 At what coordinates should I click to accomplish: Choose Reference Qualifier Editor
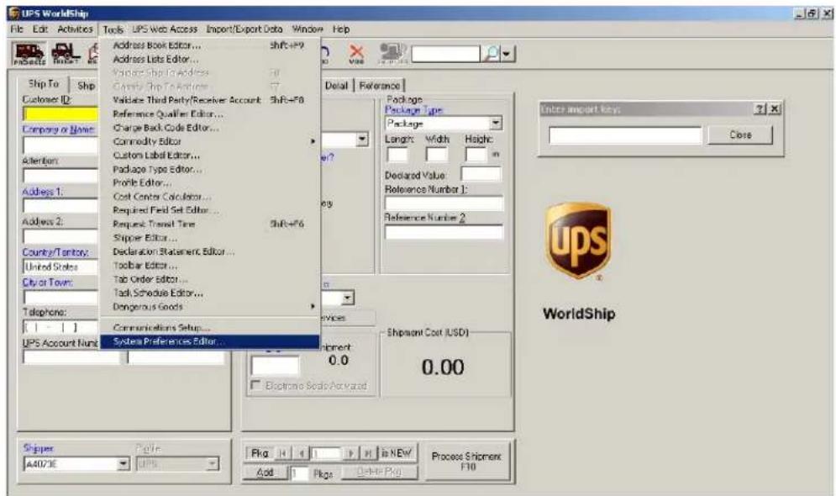point(210,113)
